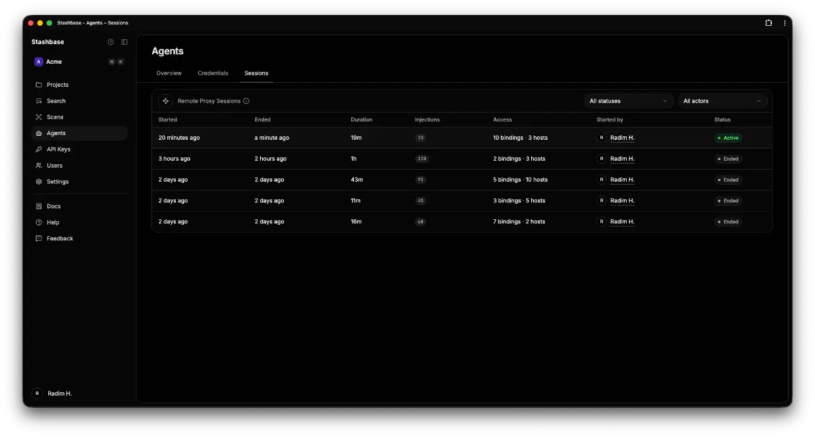815x437 pixels.
Task: Click the Search icon in the sidebar
Action: click(39, 101)
